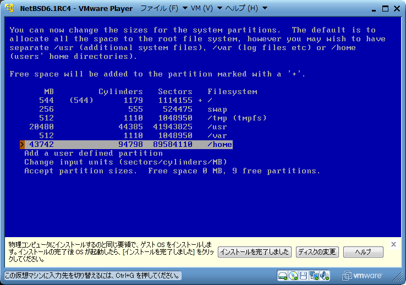Click the 89584110 sectors value
The width and height of the screenshot is (406, 285).
click(173, 145)
